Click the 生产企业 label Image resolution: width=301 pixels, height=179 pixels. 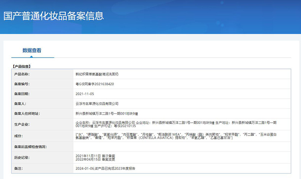tap(22, 124)
